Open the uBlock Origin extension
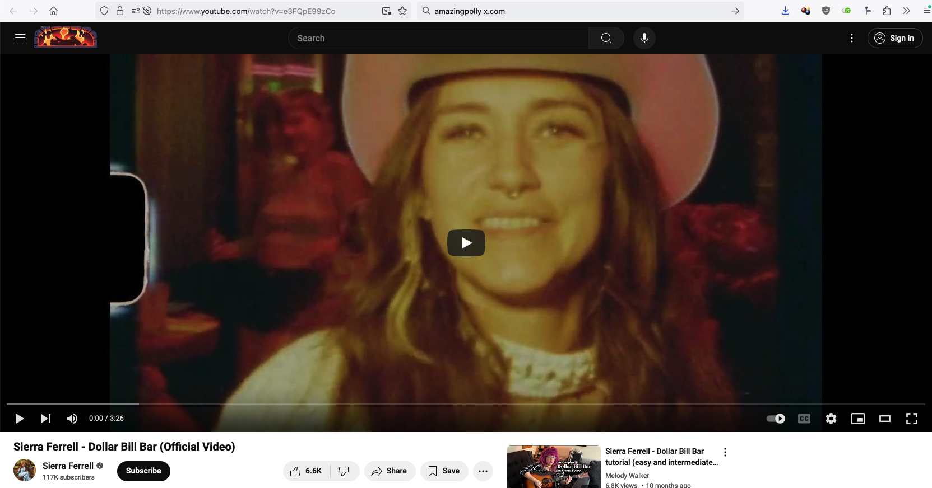The width and height of the screenshot is (932, 488). 826,11
